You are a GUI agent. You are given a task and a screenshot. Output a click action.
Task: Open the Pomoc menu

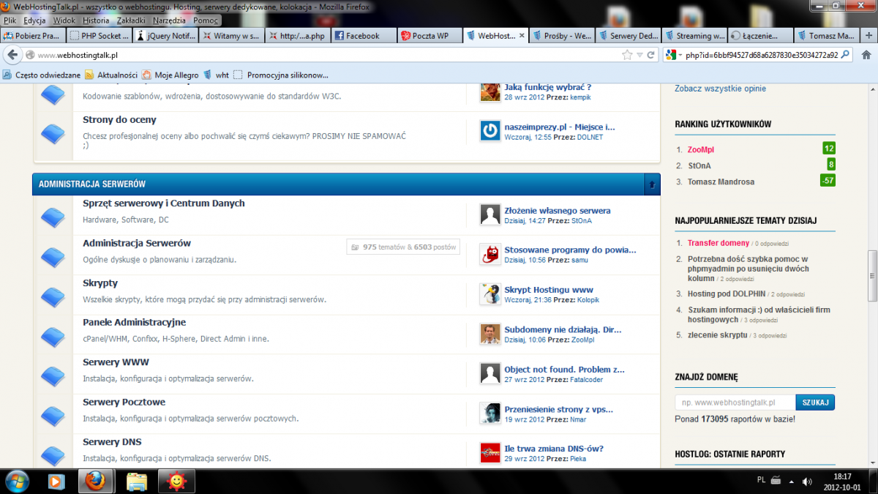[x=206, y=20]
